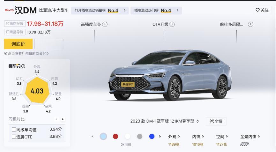The image size is (276, 152).
Task: Show next peer comparison with right arrow
Action: coord(63,119)
